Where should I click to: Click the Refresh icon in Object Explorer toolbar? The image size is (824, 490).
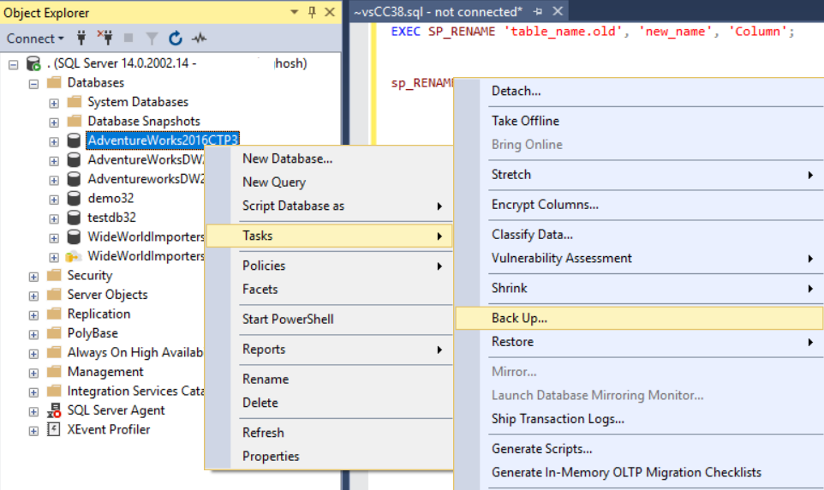[176, 39]
